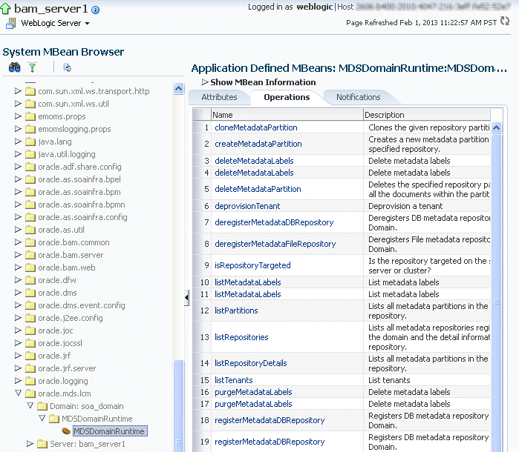The width and height of the screenshot is (519, 452).
Task: Collapse the tree pane using splitter arrow
Action: point(186,298)
